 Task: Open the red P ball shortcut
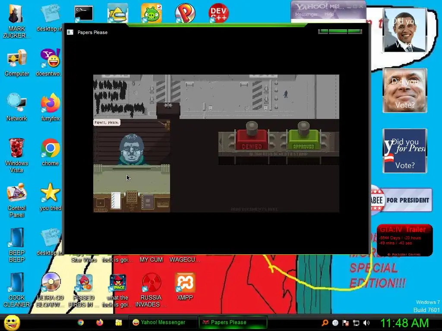coord(185,13)
